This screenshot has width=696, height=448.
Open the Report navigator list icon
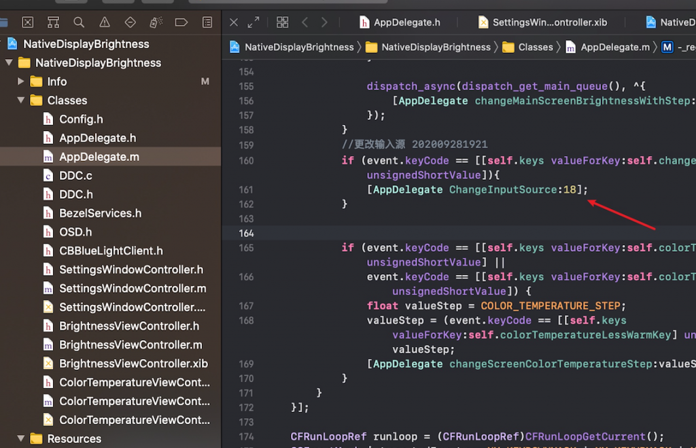207,22
